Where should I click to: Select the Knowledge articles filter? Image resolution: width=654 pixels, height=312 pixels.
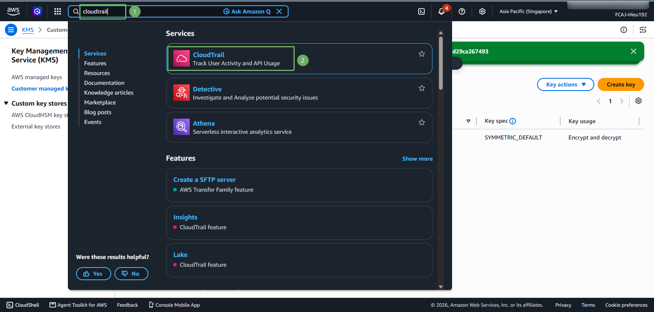pyautogui.click(x=109, y=93)
